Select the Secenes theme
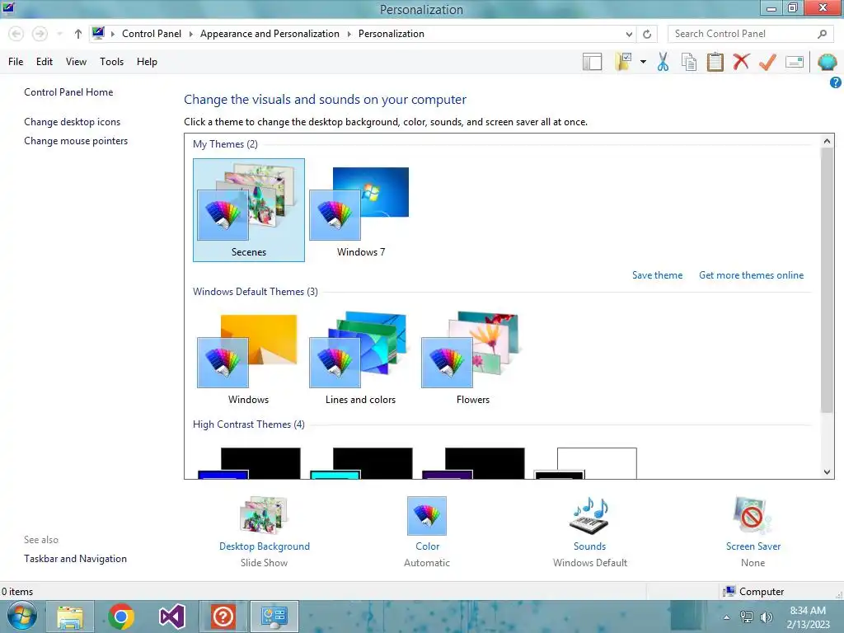Image resolution: width=844 pixels, height=633 pixels. pos(249,210)
